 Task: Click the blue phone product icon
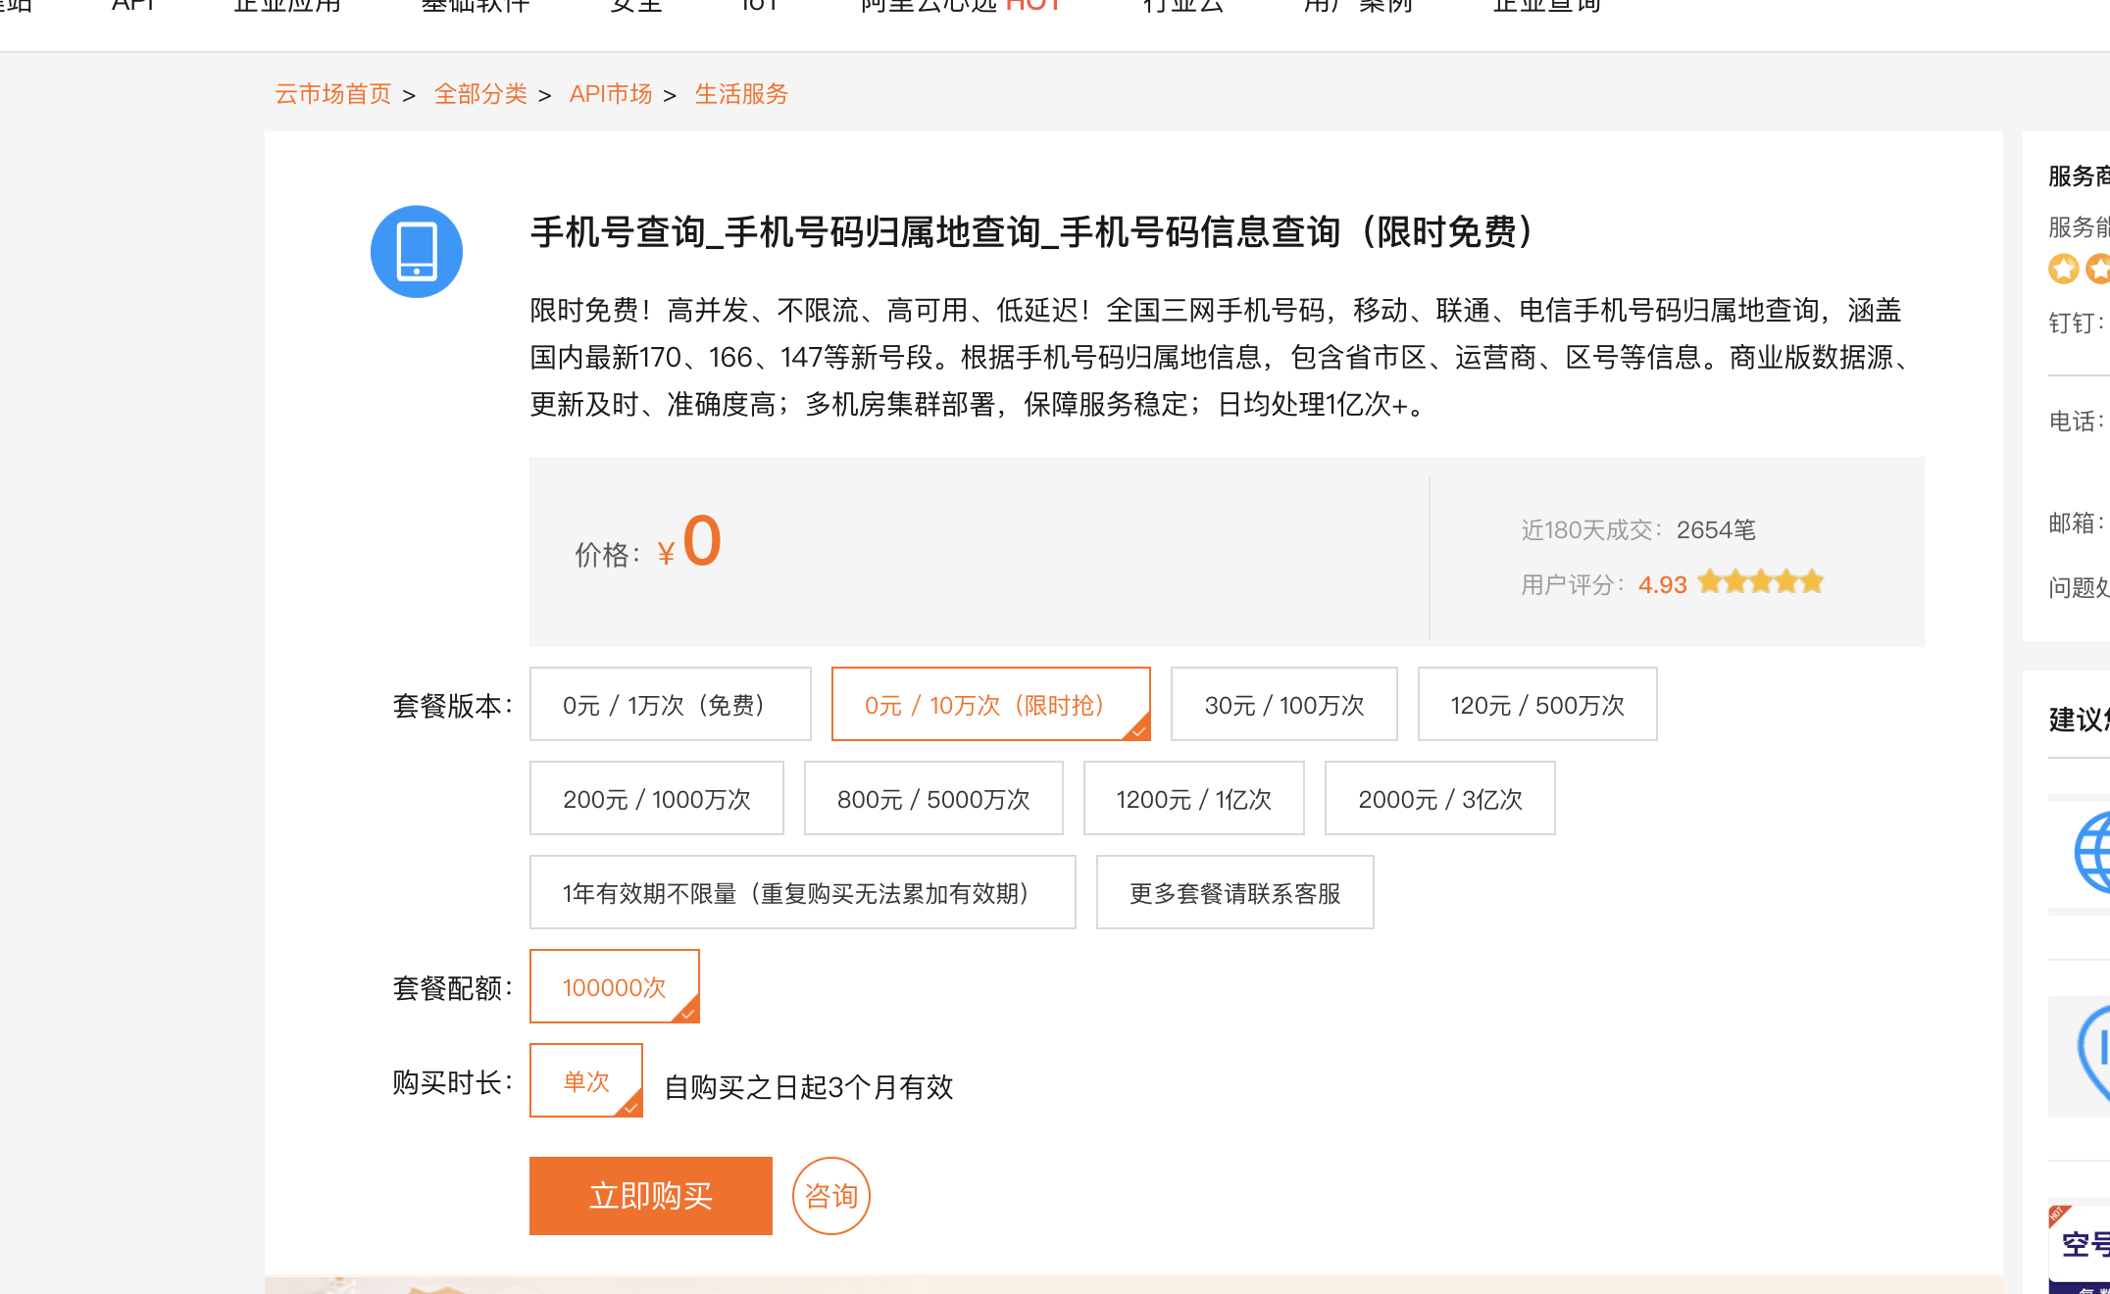(x=416, y=252)
